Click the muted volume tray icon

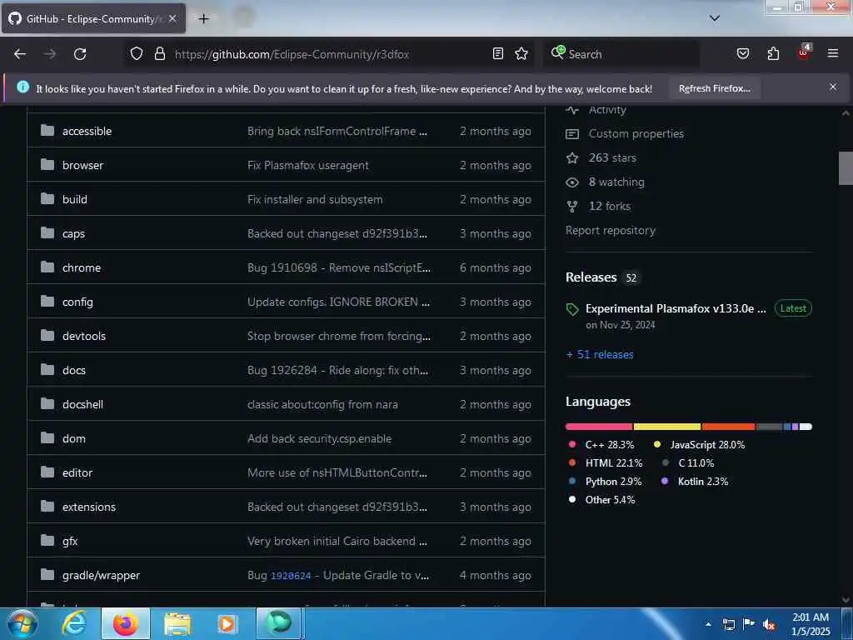[x=769, y=625]
